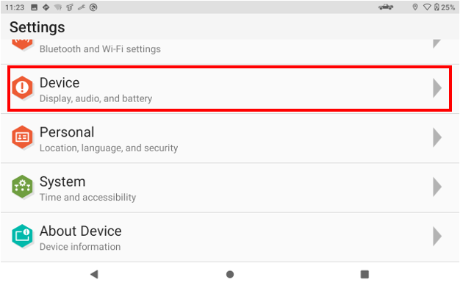Tap the Personal orange ID card icon
The image size is (463, 288).
click(22, 137)
